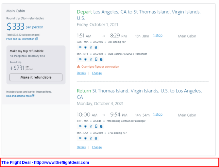Viewport: 219px width, 167px height.
Task: Click the seatback entertainment icon under LAX - MIA
Action: click(x=96, y=48)
